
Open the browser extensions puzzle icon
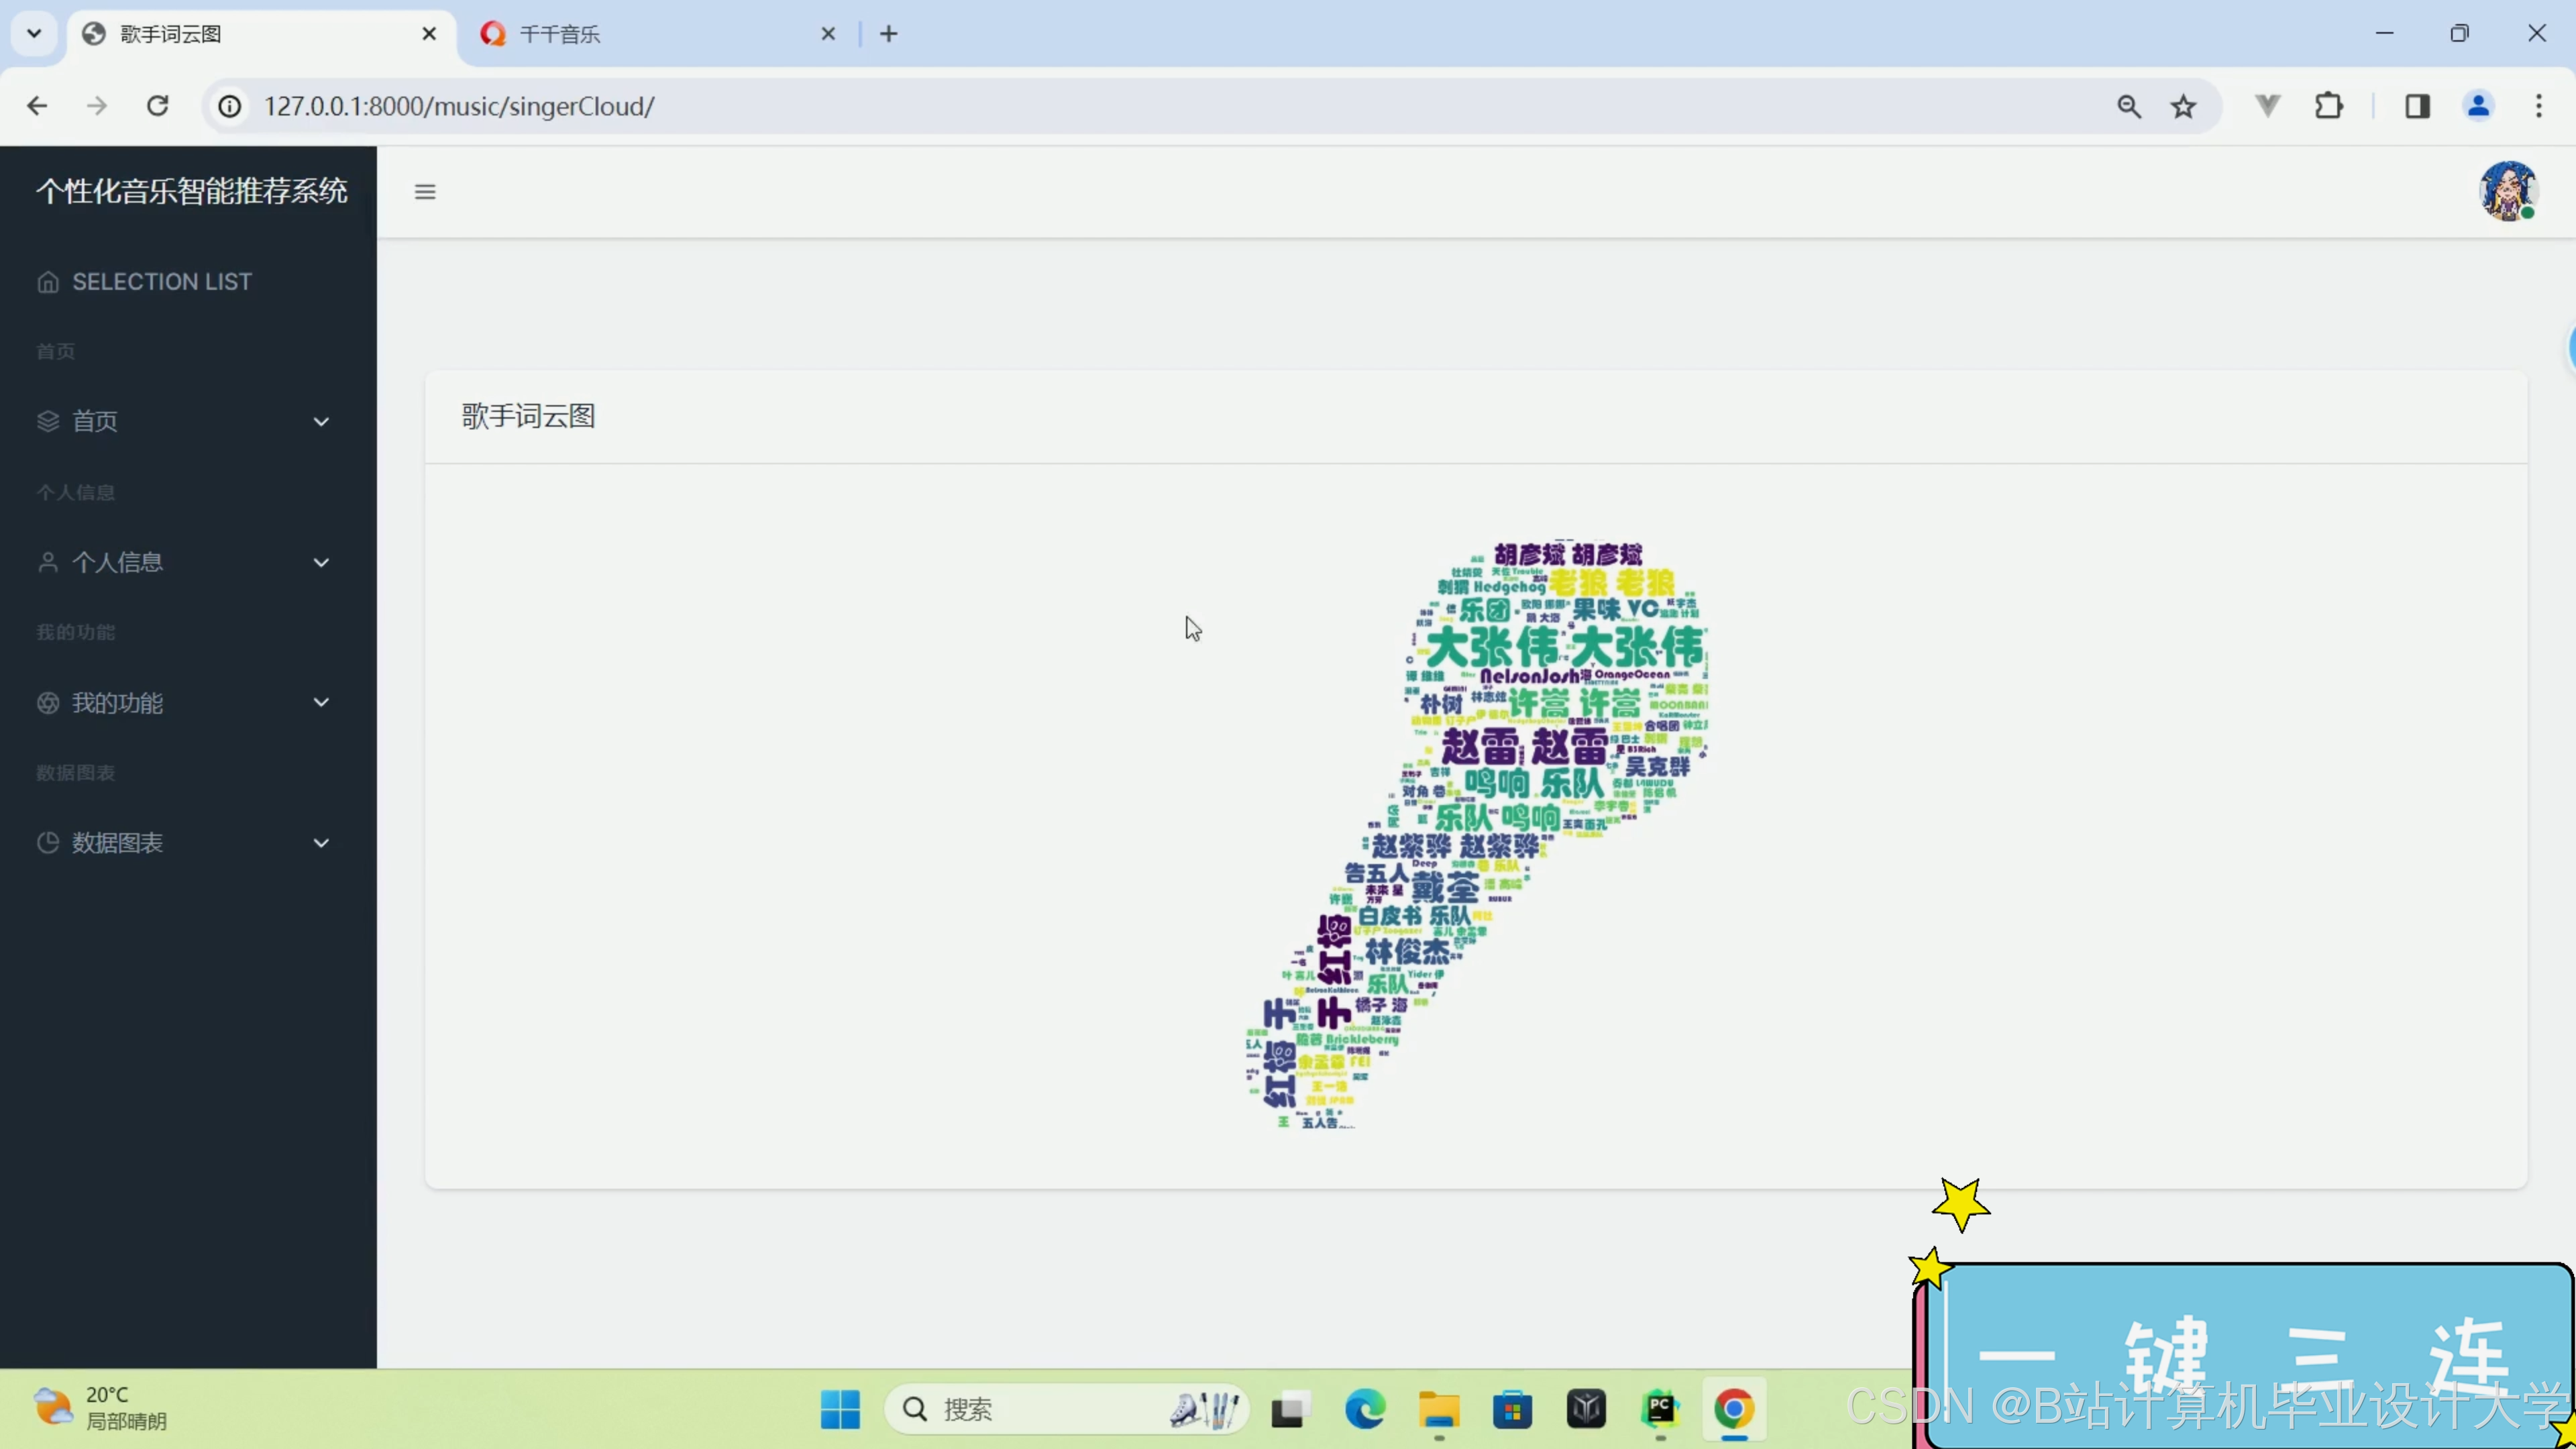[2329, 106]
